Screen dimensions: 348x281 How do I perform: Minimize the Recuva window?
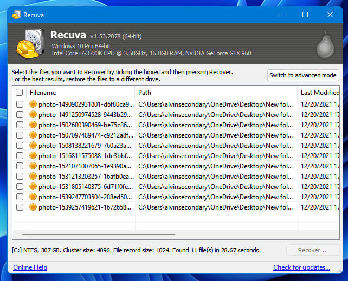(x=281, y=15)
